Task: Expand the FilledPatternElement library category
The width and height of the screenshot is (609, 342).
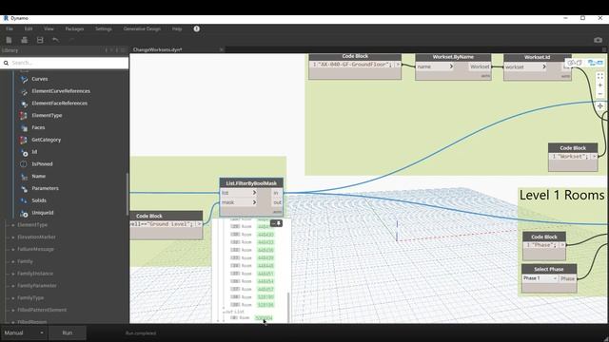Action: point(13,311)
